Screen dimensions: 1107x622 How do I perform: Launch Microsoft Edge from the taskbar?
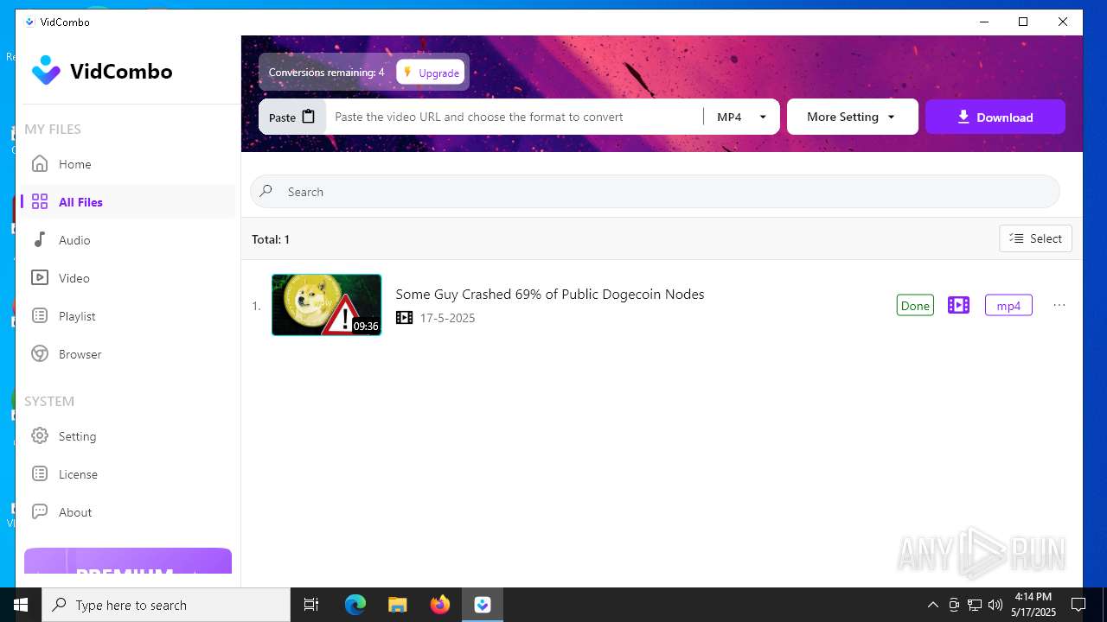[355, 605]
